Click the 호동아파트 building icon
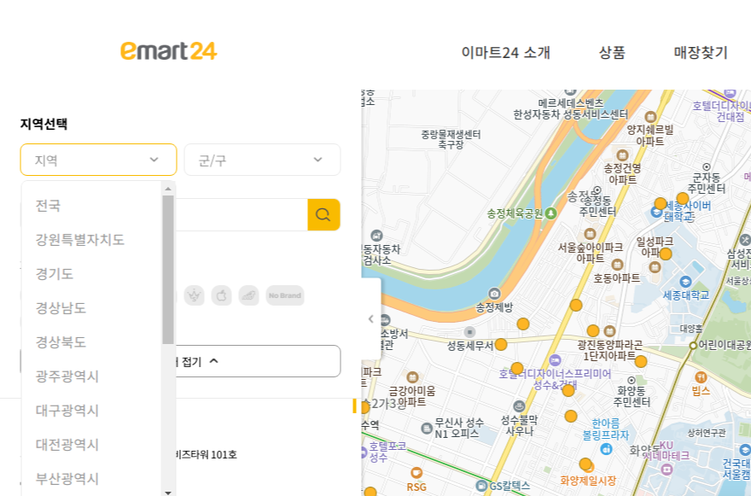 coord(618,265)
